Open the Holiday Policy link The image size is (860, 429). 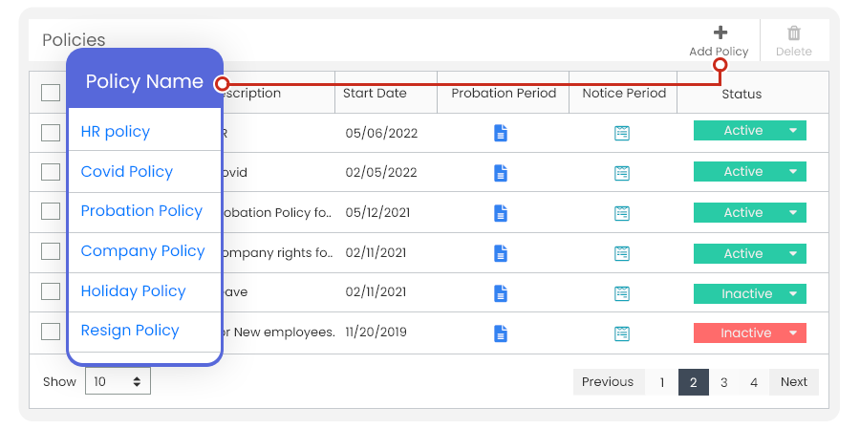(x=133, y=291)
